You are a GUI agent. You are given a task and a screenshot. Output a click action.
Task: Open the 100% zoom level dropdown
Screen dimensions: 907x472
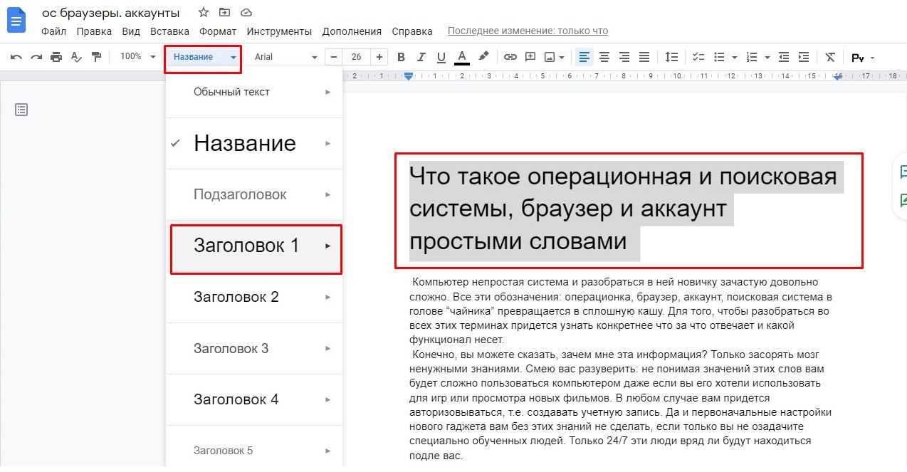[137, 57]
